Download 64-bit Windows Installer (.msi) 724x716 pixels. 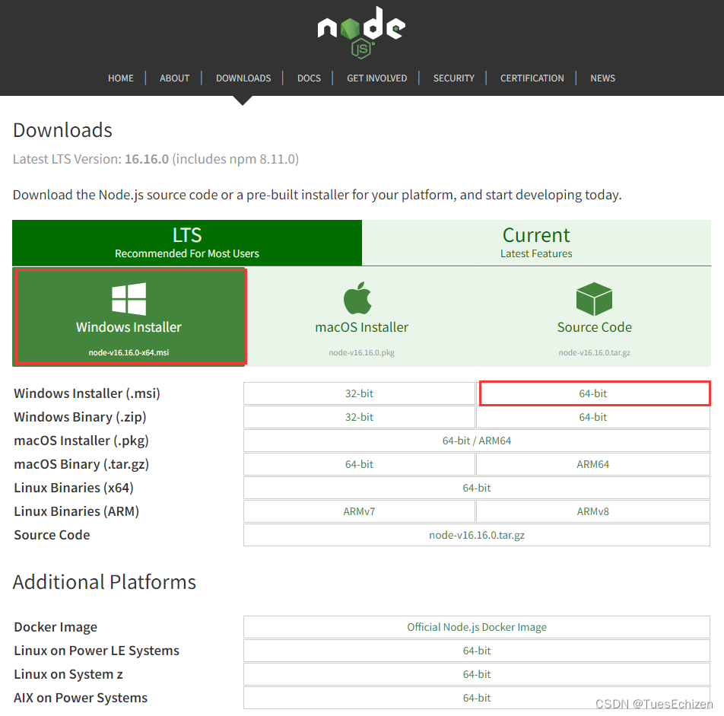[593, 393]
